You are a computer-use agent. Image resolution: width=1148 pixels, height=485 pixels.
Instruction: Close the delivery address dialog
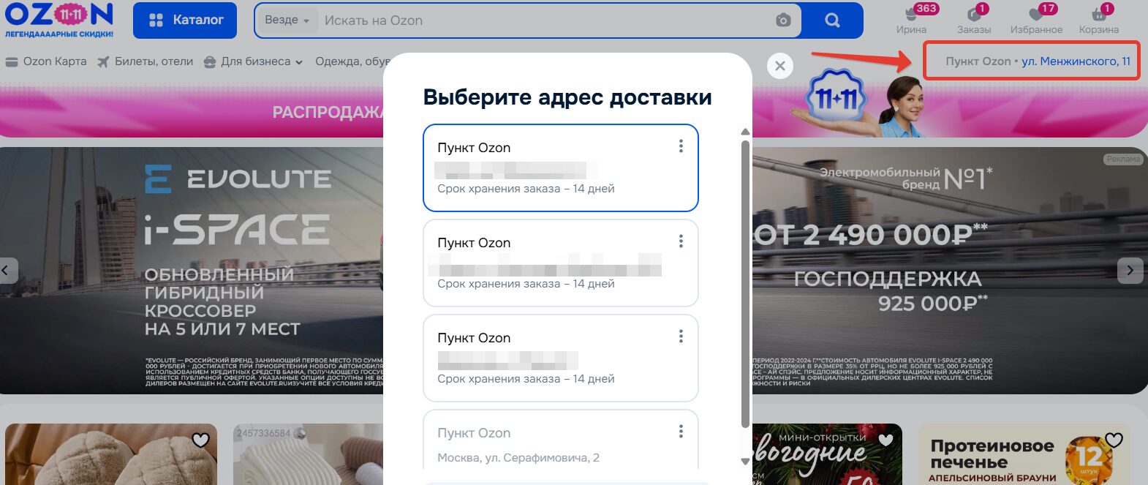click(780, 66)
